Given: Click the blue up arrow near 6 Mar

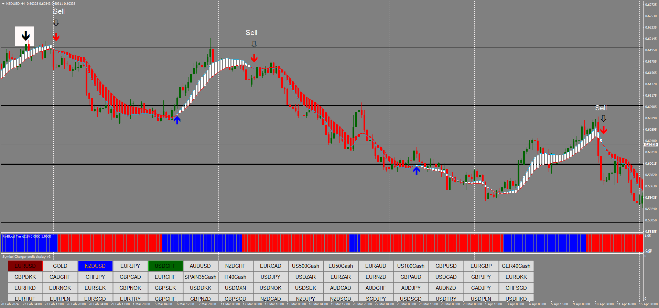Looking at the screenshot, I should coord(177,120).
